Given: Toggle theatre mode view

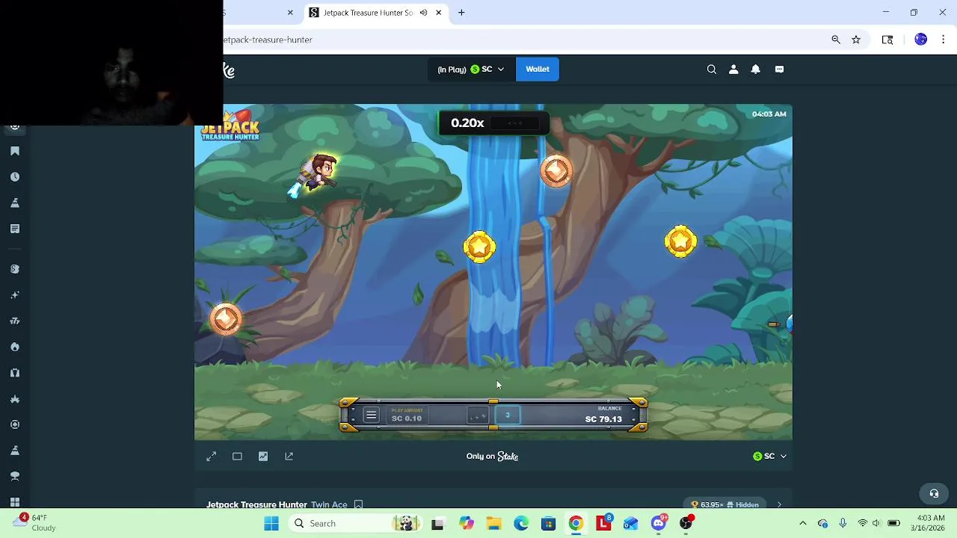Looking at the screenshot, I should (x=237, y=456).
